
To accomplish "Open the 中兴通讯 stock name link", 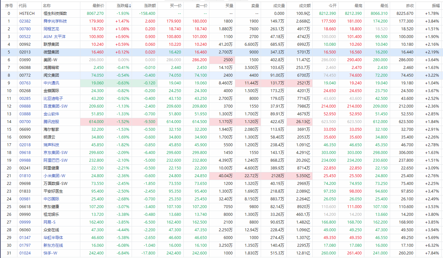I will coord(51,83).
